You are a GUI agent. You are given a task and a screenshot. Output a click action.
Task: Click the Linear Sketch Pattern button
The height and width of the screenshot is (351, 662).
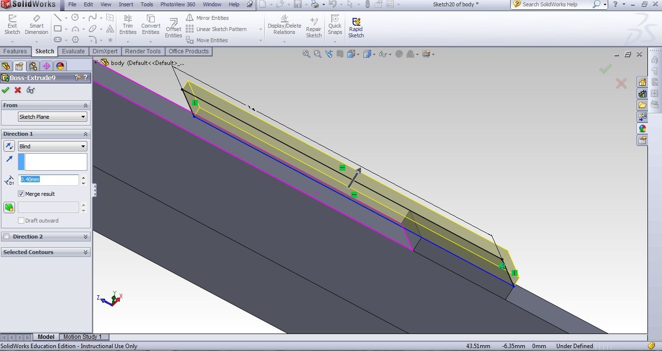tap(216, 29)
